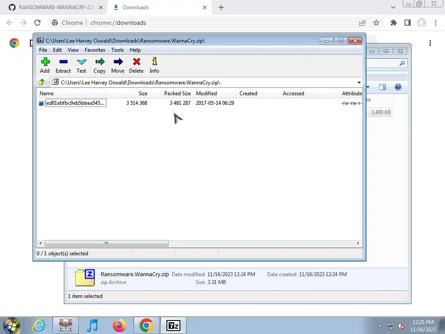The height and width of the screenshot is (334, 445).
Task: Run the Test archive tool
Action: click(x=81, y=65)
